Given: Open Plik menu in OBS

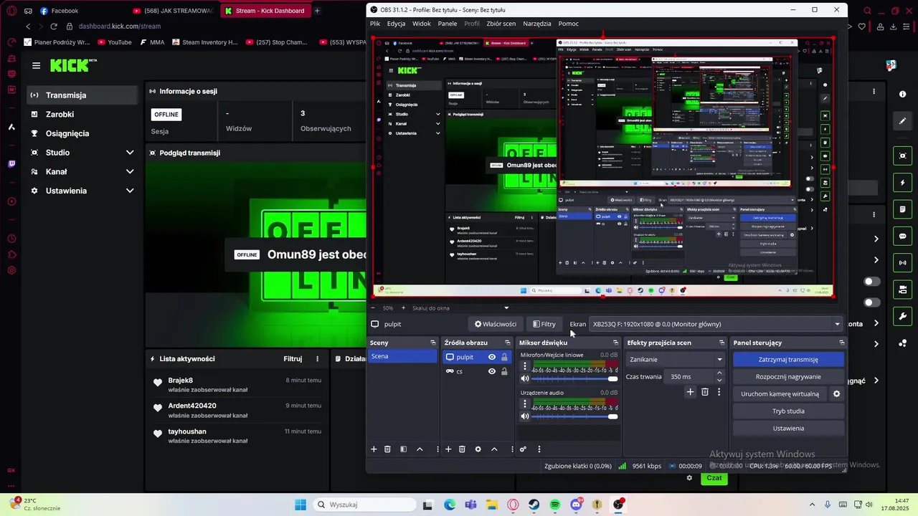Looking at the screenshot, I should tap(375, 24).
